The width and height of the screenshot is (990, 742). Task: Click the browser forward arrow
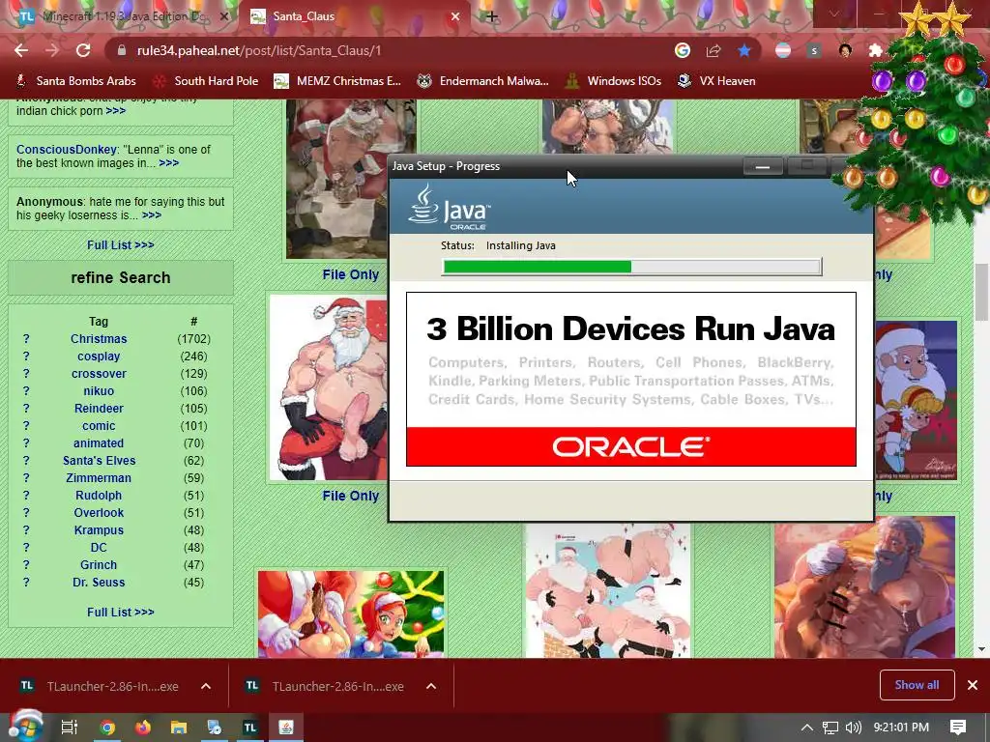click(x=52, y=50)
